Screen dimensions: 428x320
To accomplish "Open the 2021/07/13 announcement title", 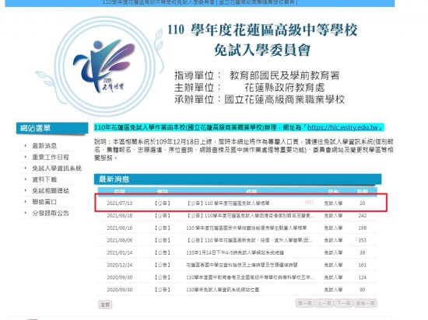I will [228, 203].
